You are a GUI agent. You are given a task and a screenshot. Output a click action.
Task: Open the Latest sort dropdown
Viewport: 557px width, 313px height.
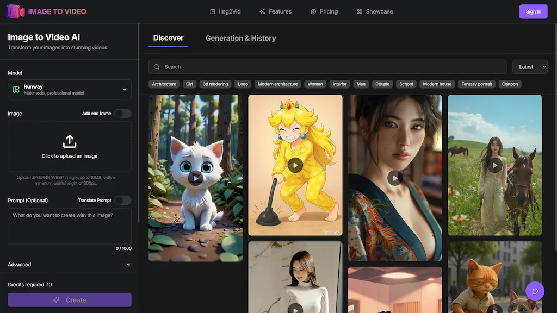530,67
